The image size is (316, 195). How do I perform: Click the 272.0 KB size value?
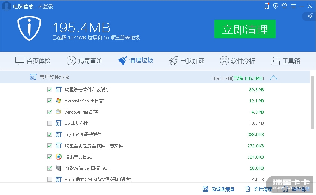pyautogui.click(x=256, y=146)
